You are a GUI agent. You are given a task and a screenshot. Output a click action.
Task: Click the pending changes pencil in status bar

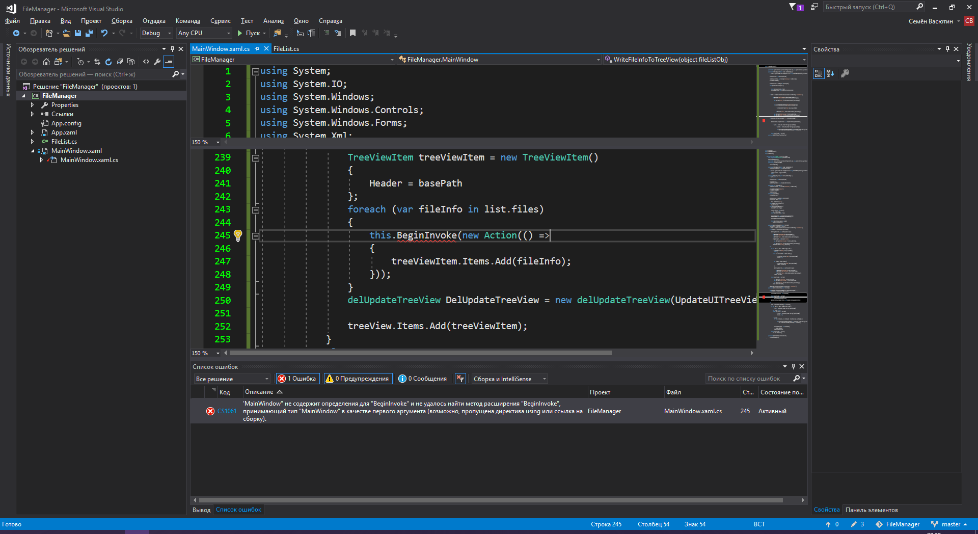[x=857, y=524]
